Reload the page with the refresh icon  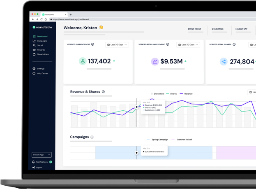pyautogui.click(x=42, y=19)
